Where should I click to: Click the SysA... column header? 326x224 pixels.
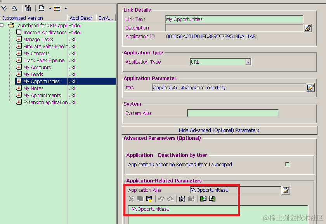pos(106,18)
